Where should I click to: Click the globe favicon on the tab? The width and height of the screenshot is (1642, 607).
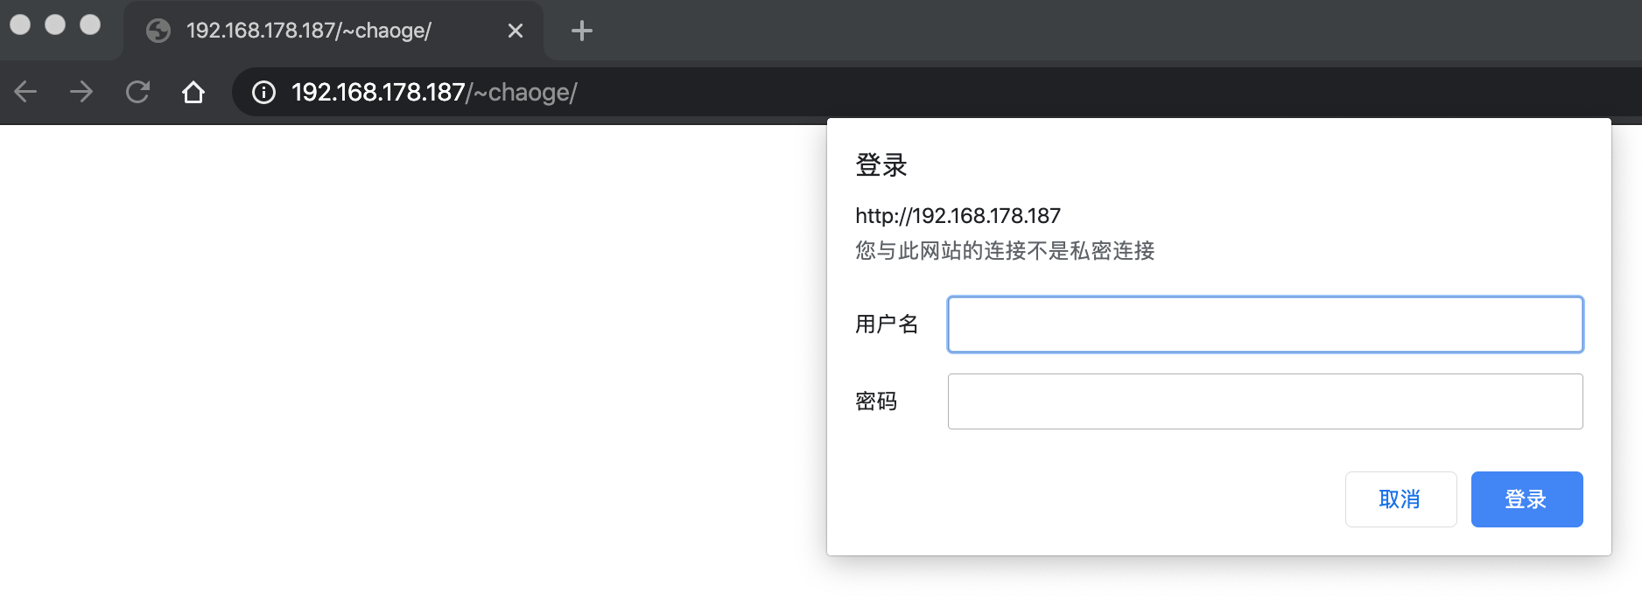pyautogui.click(x=158, y=31)
